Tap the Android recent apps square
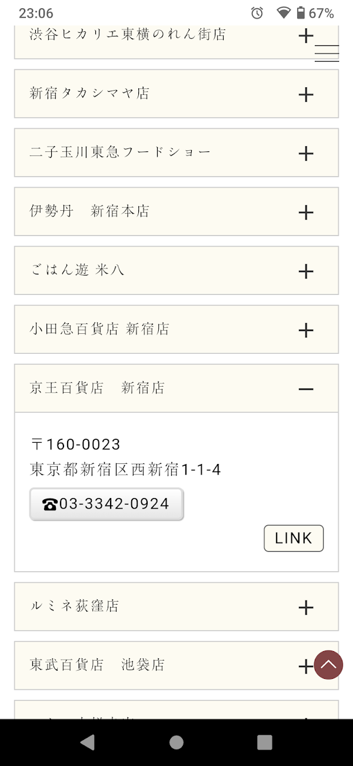Image resolution: width=353 pixels, height=766 pixels. [265, 742]
